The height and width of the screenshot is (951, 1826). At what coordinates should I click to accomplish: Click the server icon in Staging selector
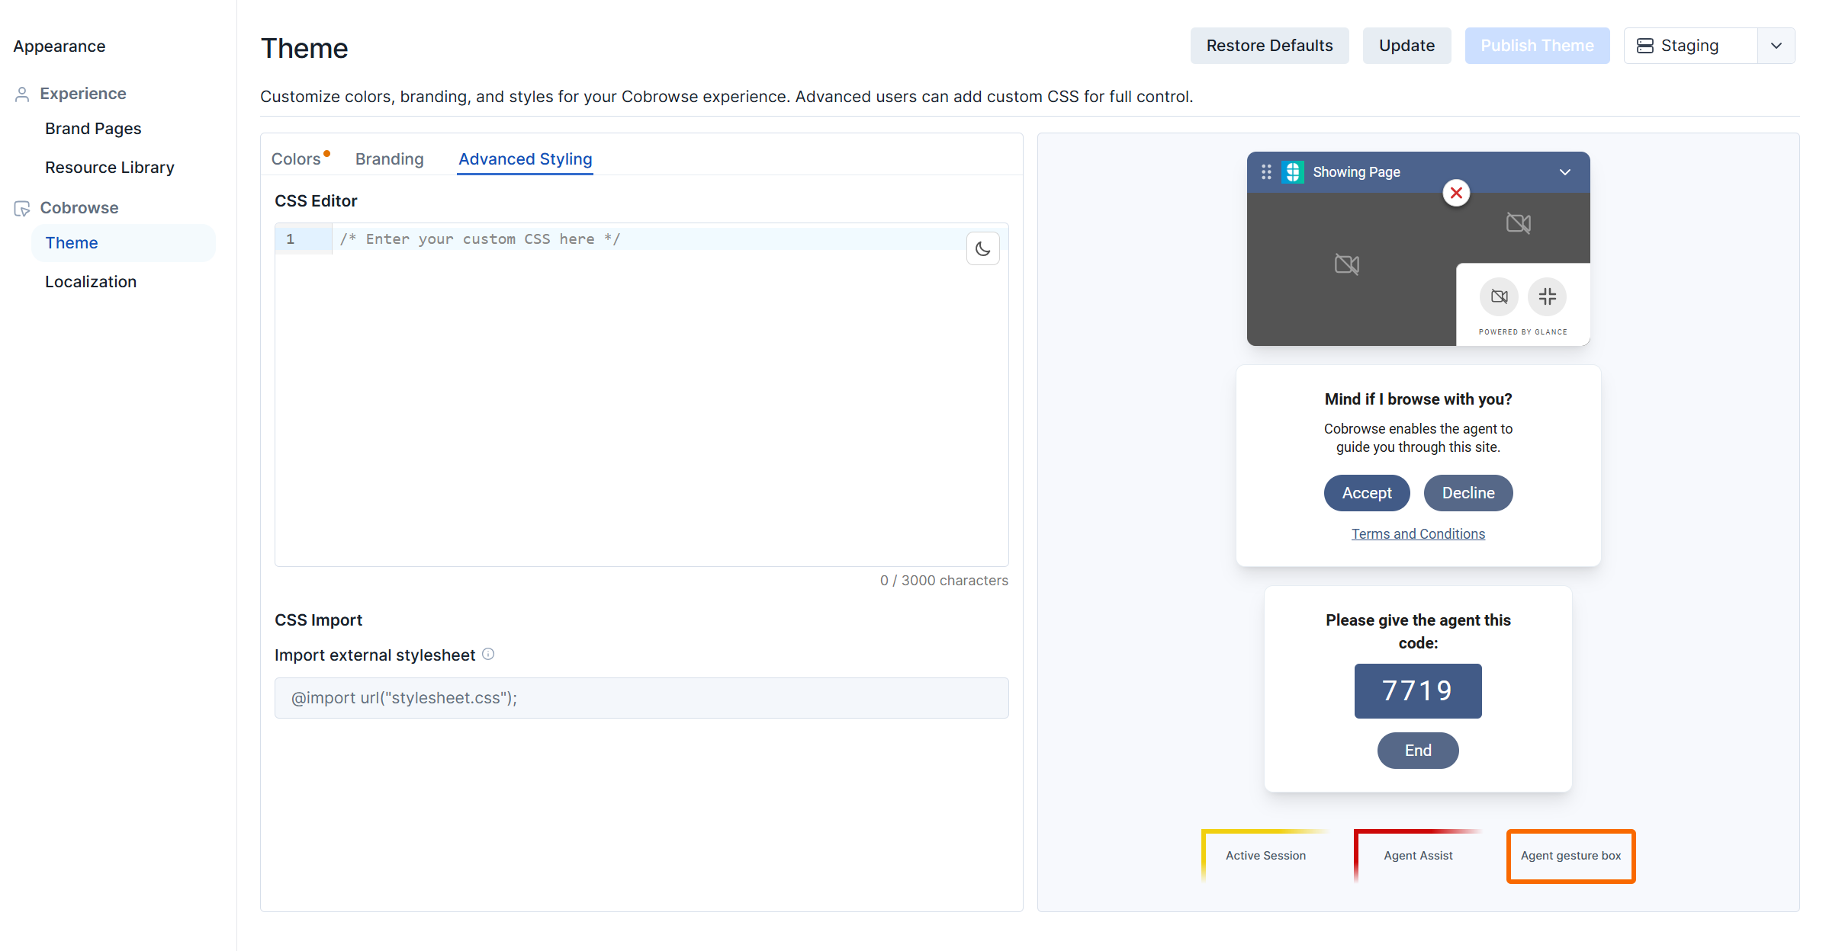1645,46
